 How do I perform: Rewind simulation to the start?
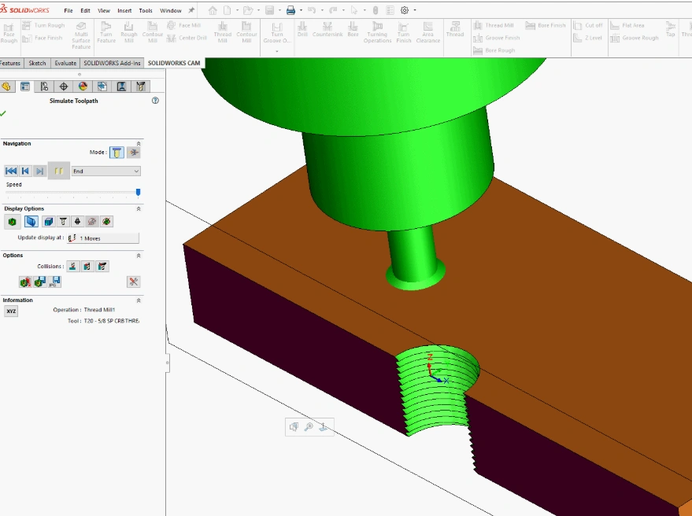(11, 171)
